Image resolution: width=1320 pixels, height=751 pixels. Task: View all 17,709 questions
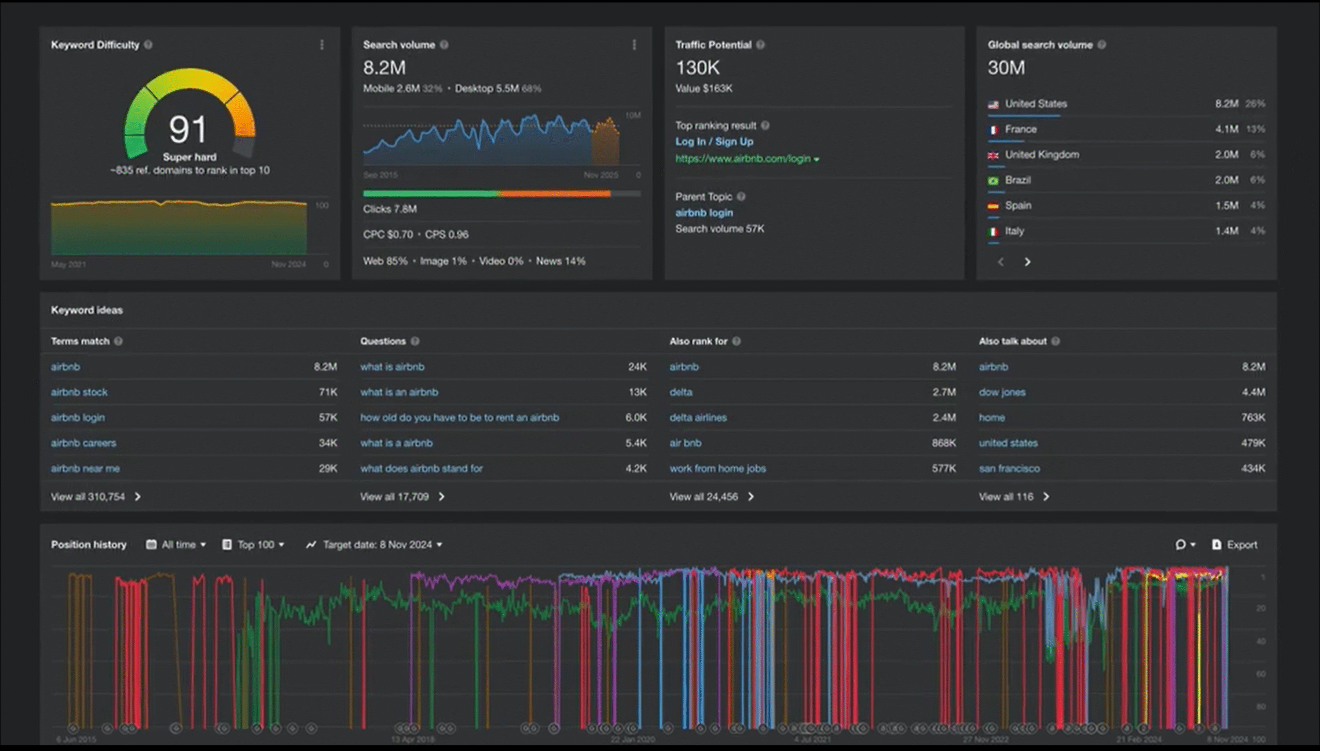402,497
